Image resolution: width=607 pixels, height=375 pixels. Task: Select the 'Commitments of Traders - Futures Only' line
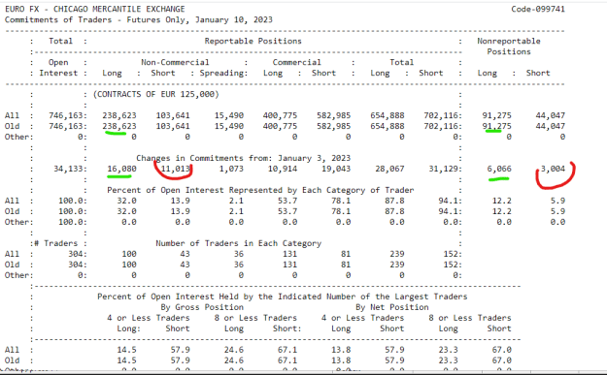coord(139,19)
